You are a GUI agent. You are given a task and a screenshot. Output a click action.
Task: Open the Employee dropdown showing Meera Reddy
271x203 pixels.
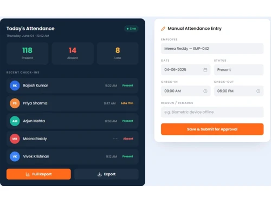click(x=212, y=49)
